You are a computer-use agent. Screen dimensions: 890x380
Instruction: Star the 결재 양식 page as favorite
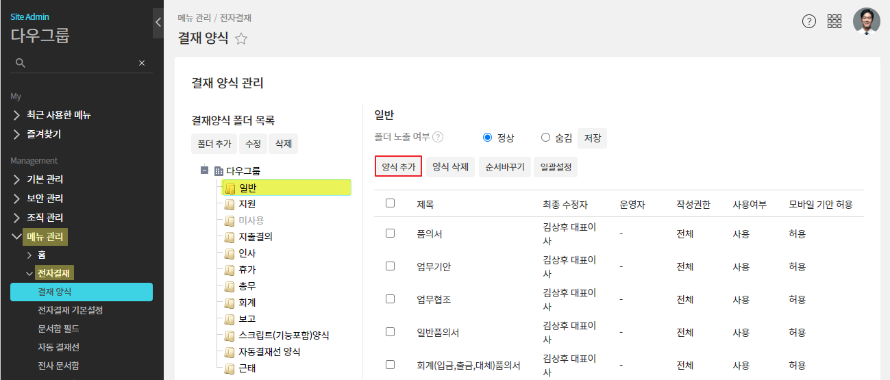coord(241,39)
